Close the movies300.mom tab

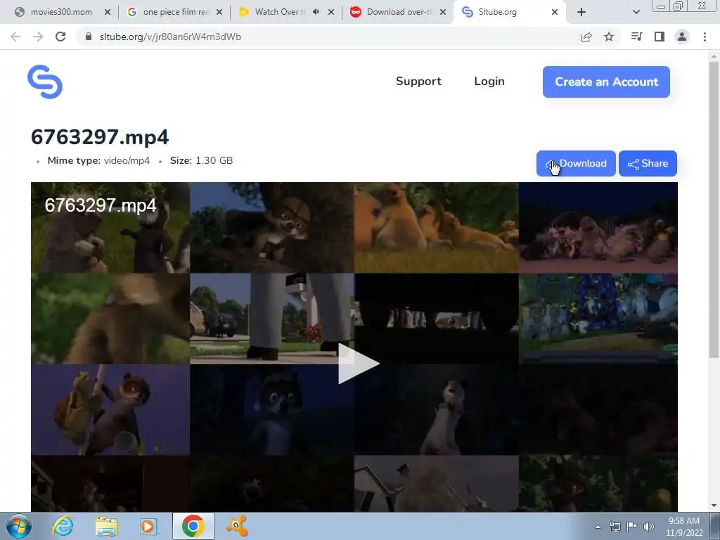click(x=108, y=12)
